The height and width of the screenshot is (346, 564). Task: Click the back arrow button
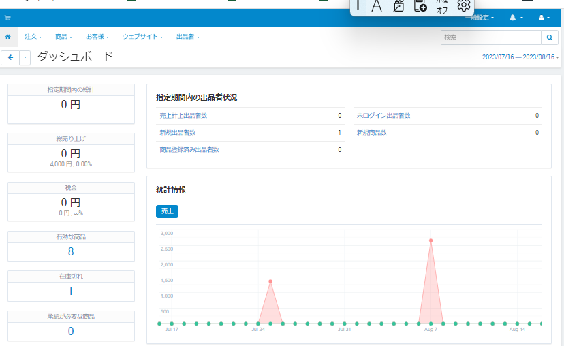click(11, 58)
